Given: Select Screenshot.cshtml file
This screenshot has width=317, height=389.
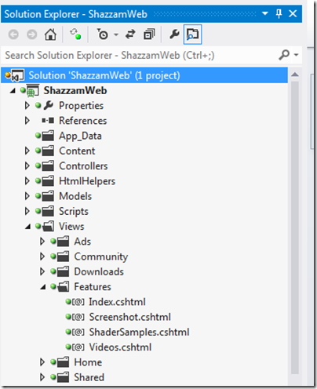Looking at the screenshot, I should [130, 317].
